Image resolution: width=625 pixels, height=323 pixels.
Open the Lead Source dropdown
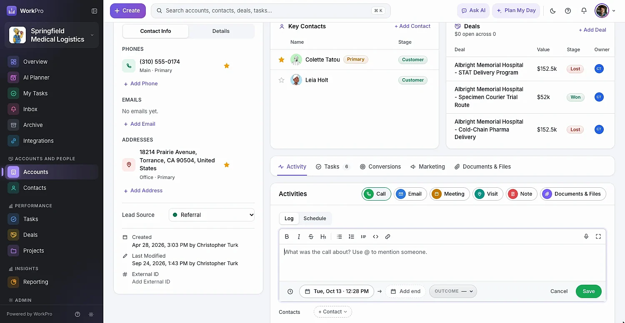212,215
